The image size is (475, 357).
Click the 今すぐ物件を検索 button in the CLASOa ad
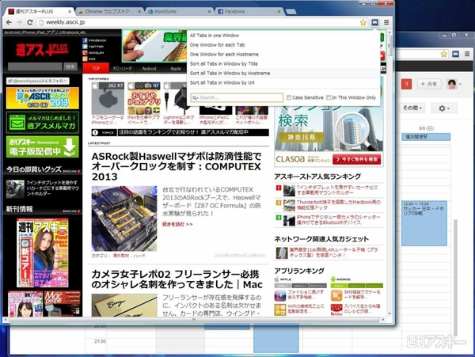point(357,159)
